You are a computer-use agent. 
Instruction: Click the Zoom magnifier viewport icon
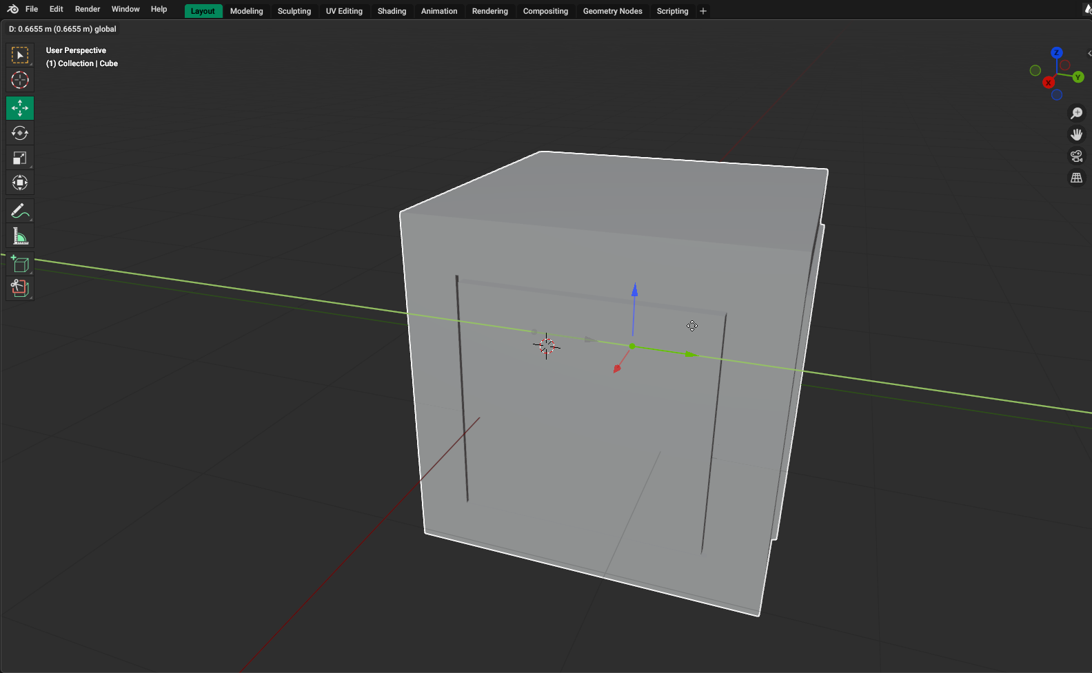pos(1077,113)
